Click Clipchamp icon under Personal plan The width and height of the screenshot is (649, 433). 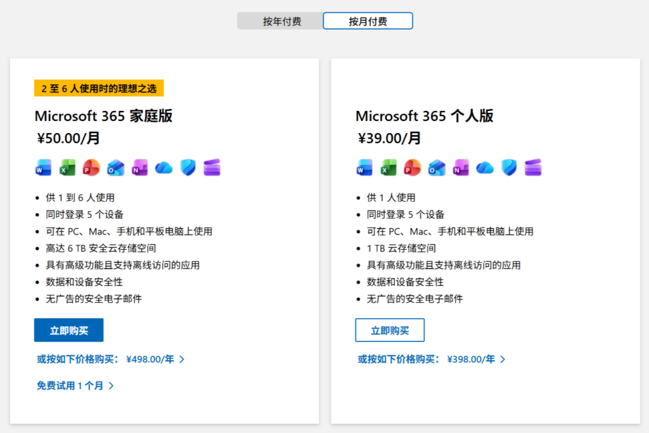tap(533, 167)
